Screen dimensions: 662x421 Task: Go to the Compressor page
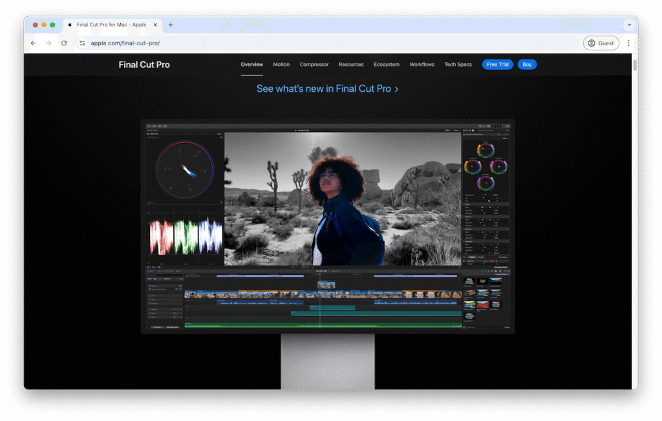[x=314, y=65]
